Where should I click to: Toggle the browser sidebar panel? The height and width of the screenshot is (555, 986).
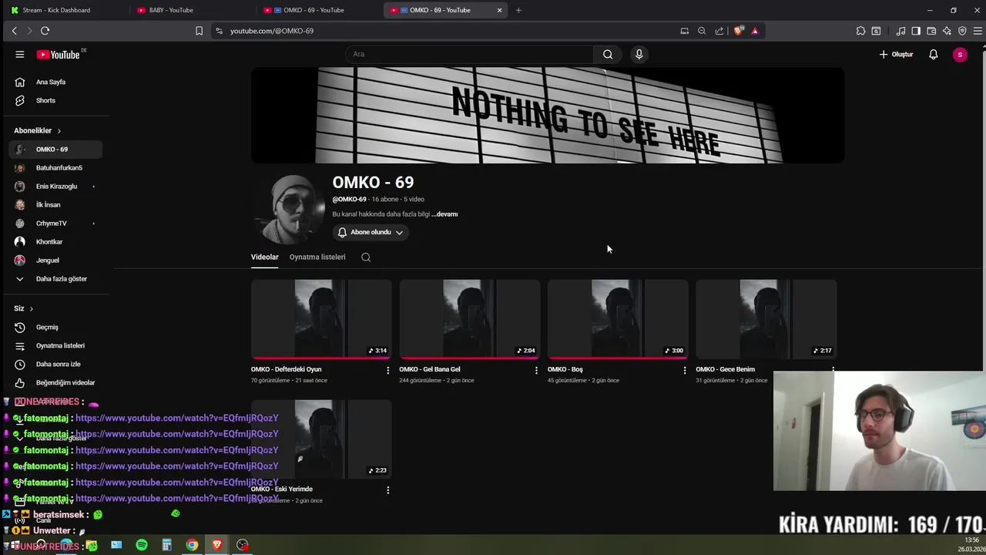pyautogui.click(x=916, y=31)
